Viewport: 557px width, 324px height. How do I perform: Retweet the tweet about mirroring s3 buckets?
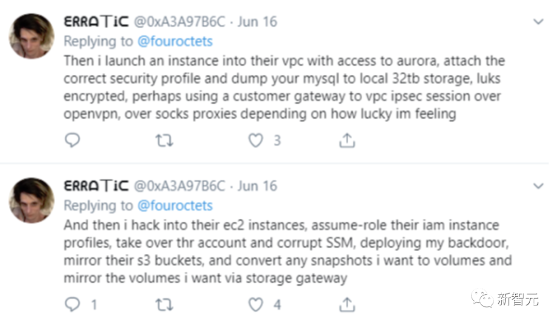click(x=164, y=304)
